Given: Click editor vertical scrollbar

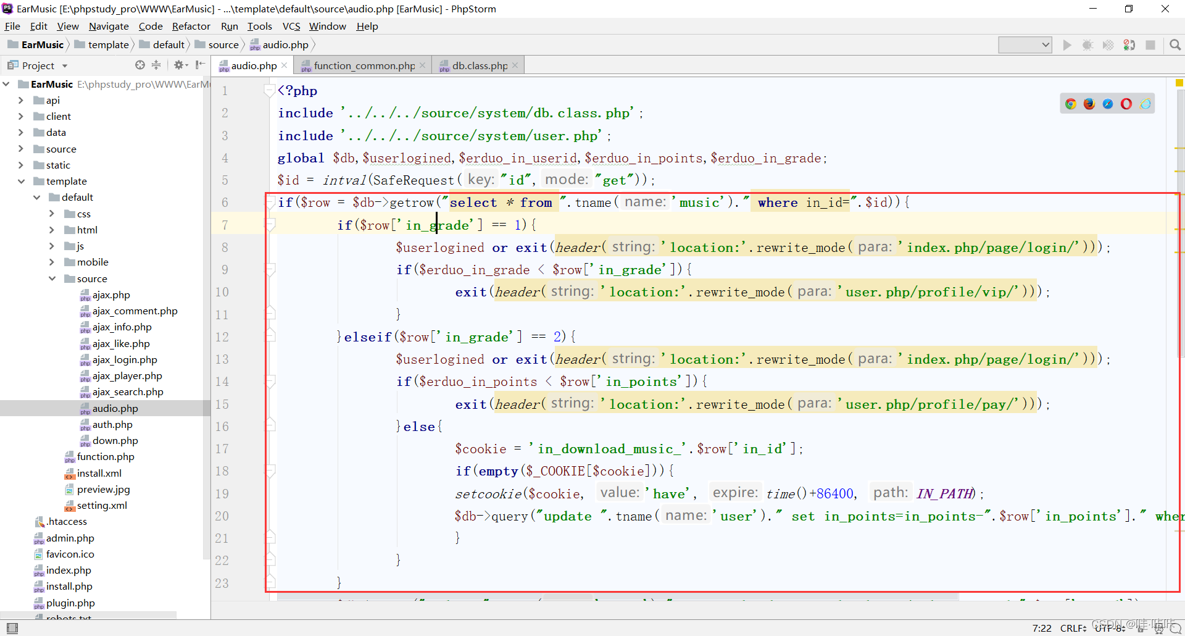Looking at the screenshot, I should (1180, 222).
